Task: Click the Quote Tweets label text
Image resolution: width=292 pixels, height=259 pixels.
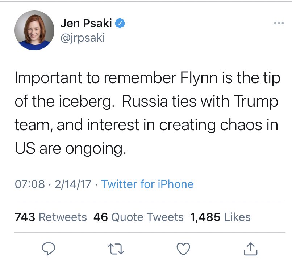Action: [x=147, y=217]
